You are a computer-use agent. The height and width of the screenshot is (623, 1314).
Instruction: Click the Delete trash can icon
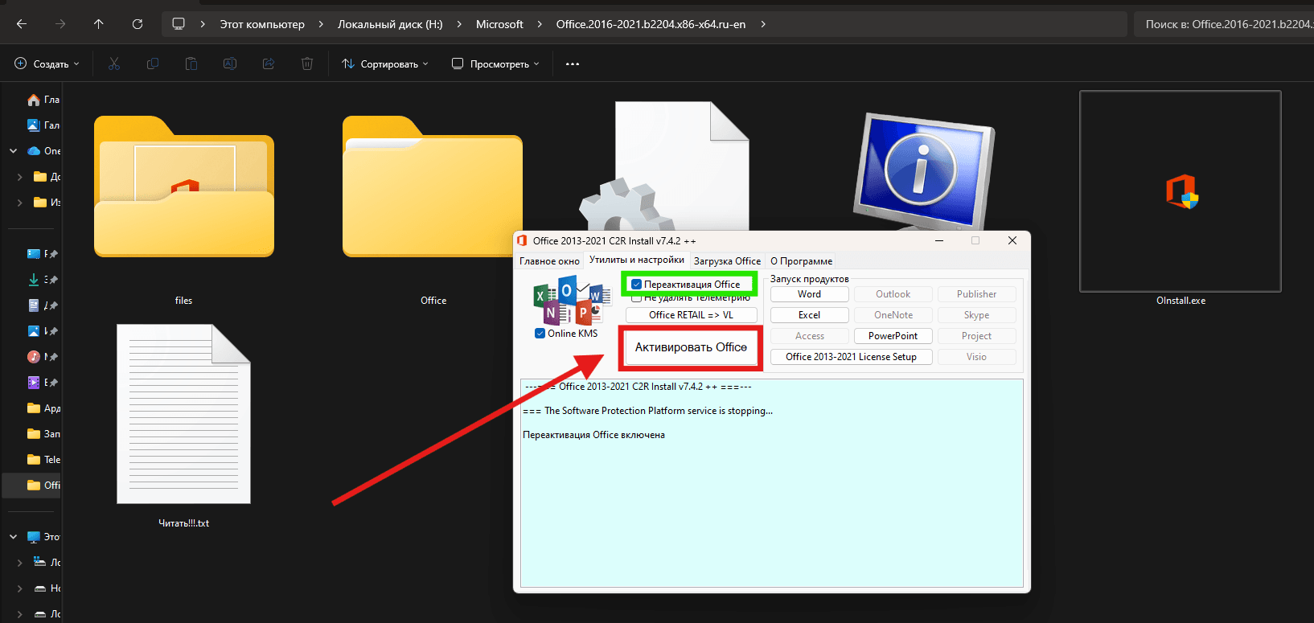[x=307, y=64]
